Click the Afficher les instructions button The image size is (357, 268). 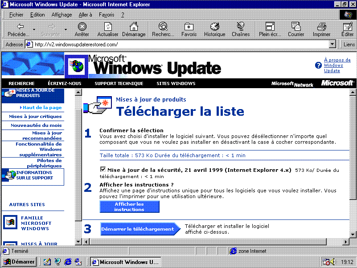tap(129, 207)
